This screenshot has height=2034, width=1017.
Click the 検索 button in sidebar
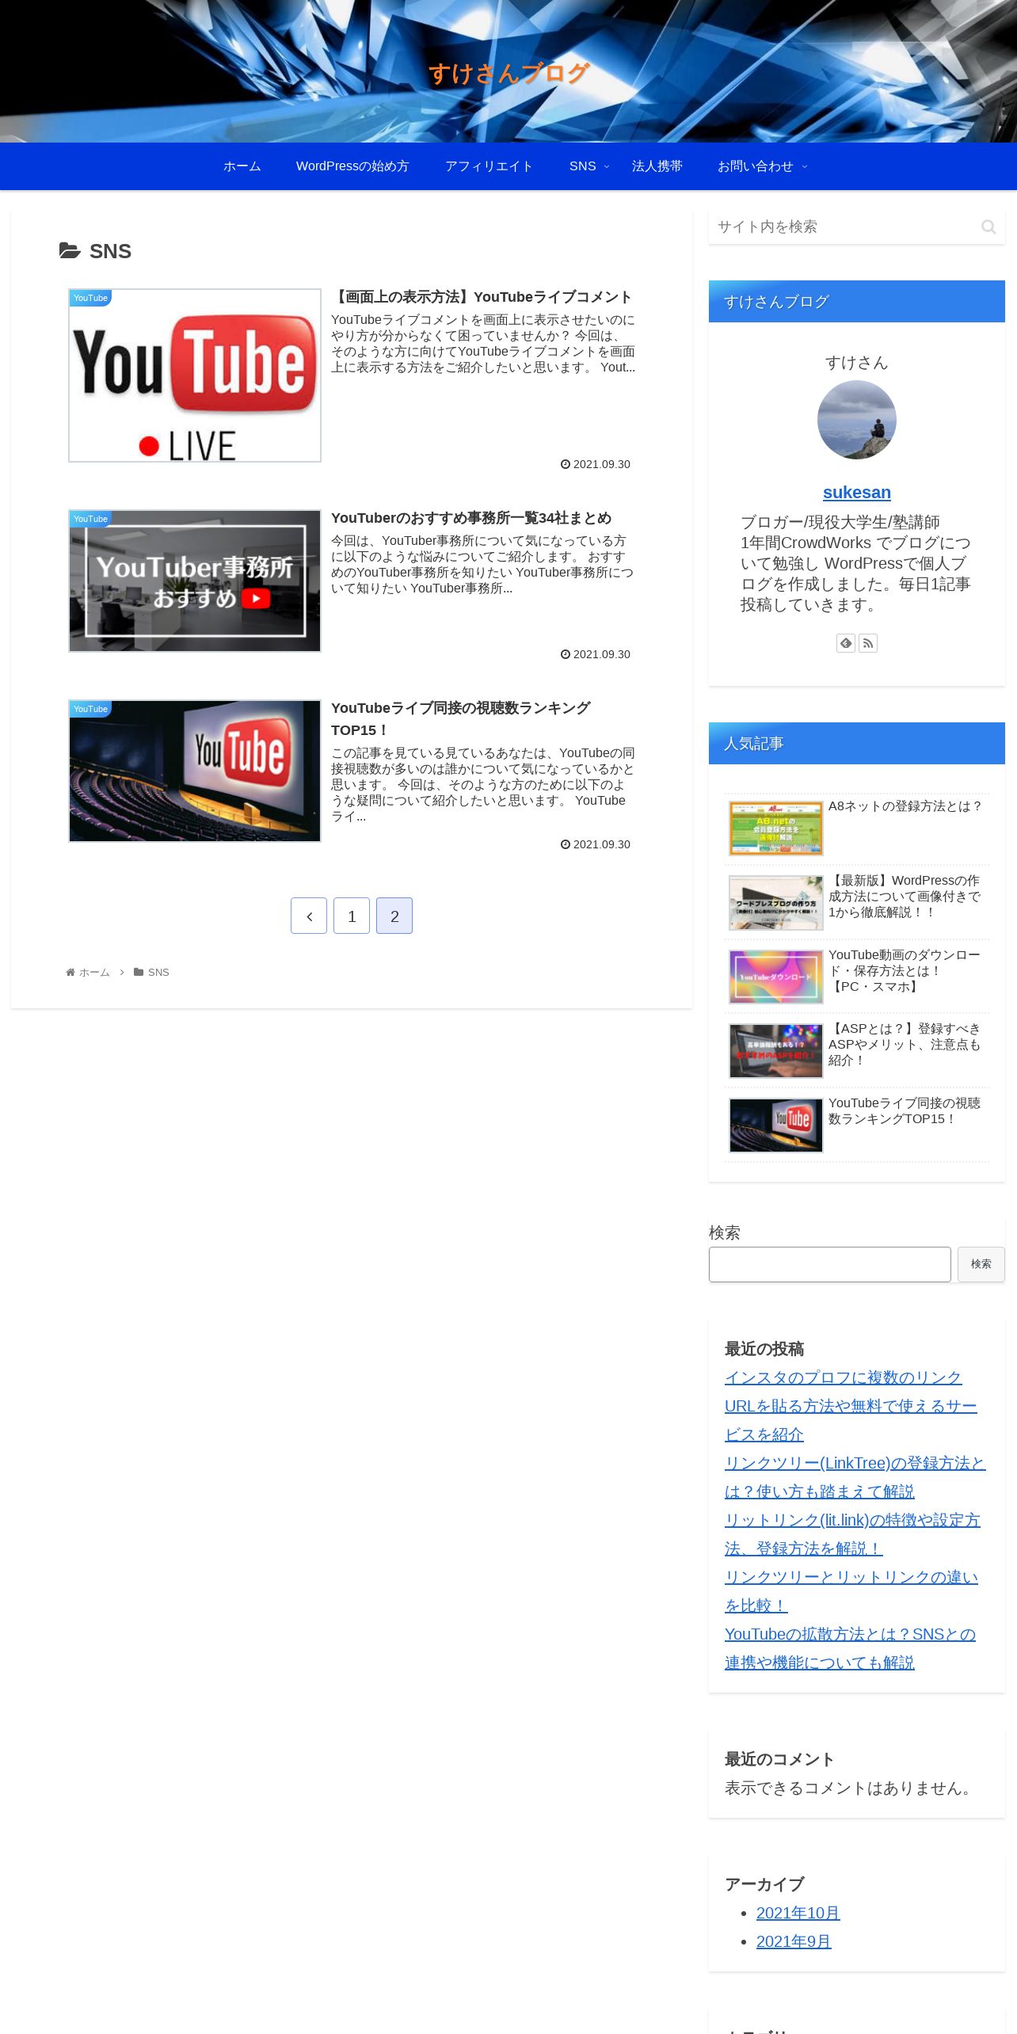(x=981, y=1264)
